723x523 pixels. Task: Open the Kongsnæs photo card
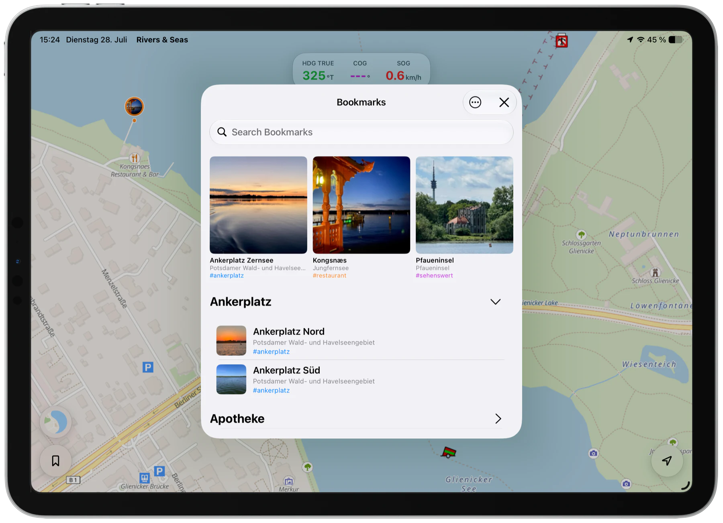tap(361, 205)
